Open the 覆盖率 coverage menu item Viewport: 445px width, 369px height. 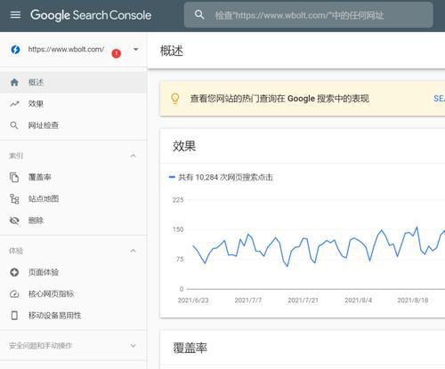tap(73, 177)
